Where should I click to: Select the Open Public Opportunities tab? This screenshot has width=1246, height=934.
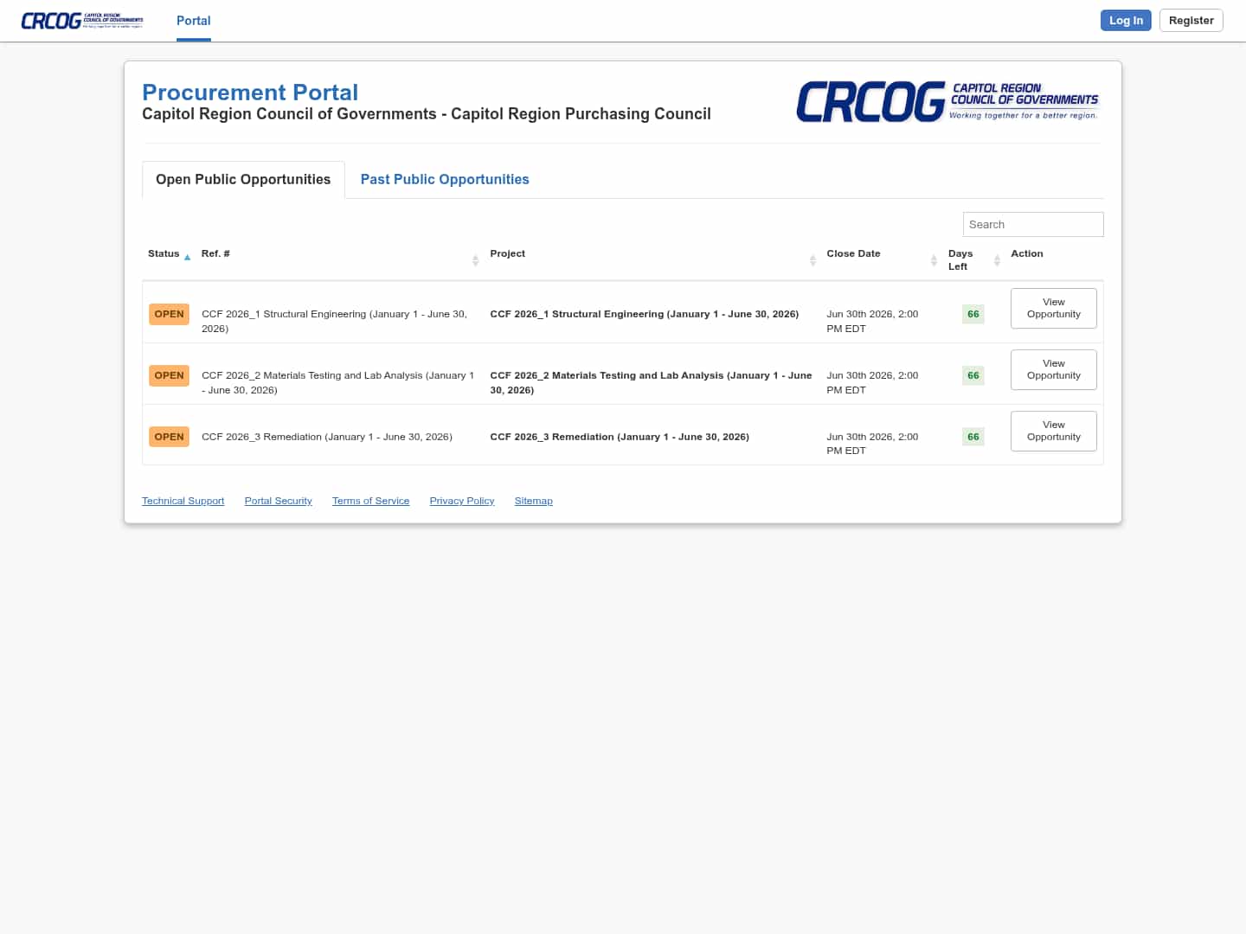pyautogui.click(x=243, y=180)
